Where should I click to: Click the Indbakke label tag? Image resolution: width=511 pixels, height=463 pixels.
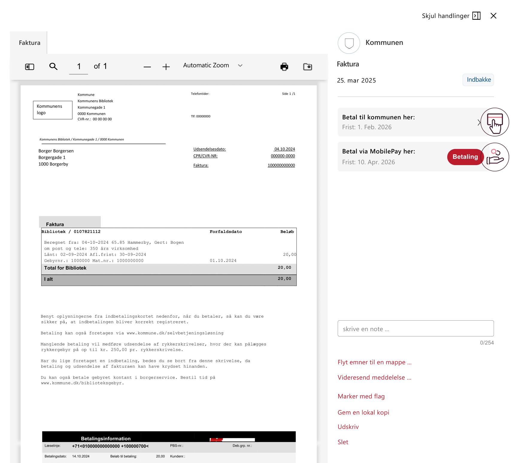[478, 80]
